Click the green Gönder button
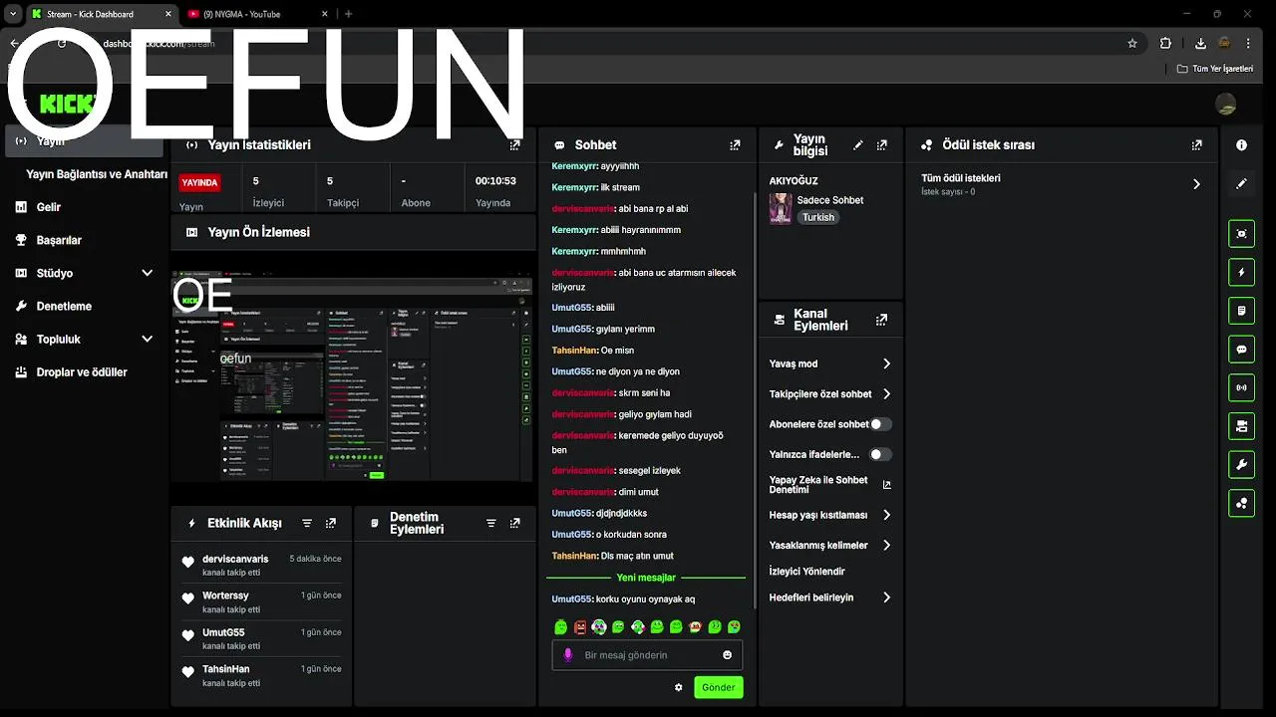This screenshot has width=1276, height=717. [718, 687]
